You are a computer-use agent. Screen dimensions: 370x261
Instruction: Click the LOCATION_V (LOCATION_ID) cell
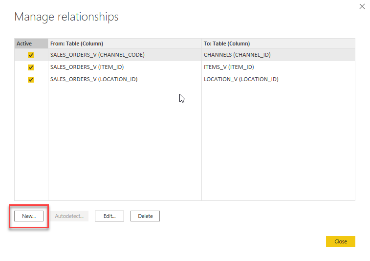click(241, 79)
